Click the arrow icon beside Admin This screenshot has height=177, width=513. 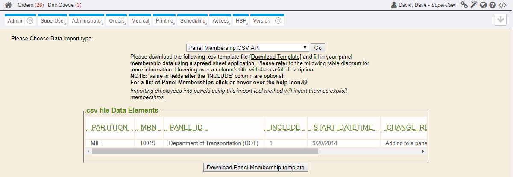coord(30,20)
